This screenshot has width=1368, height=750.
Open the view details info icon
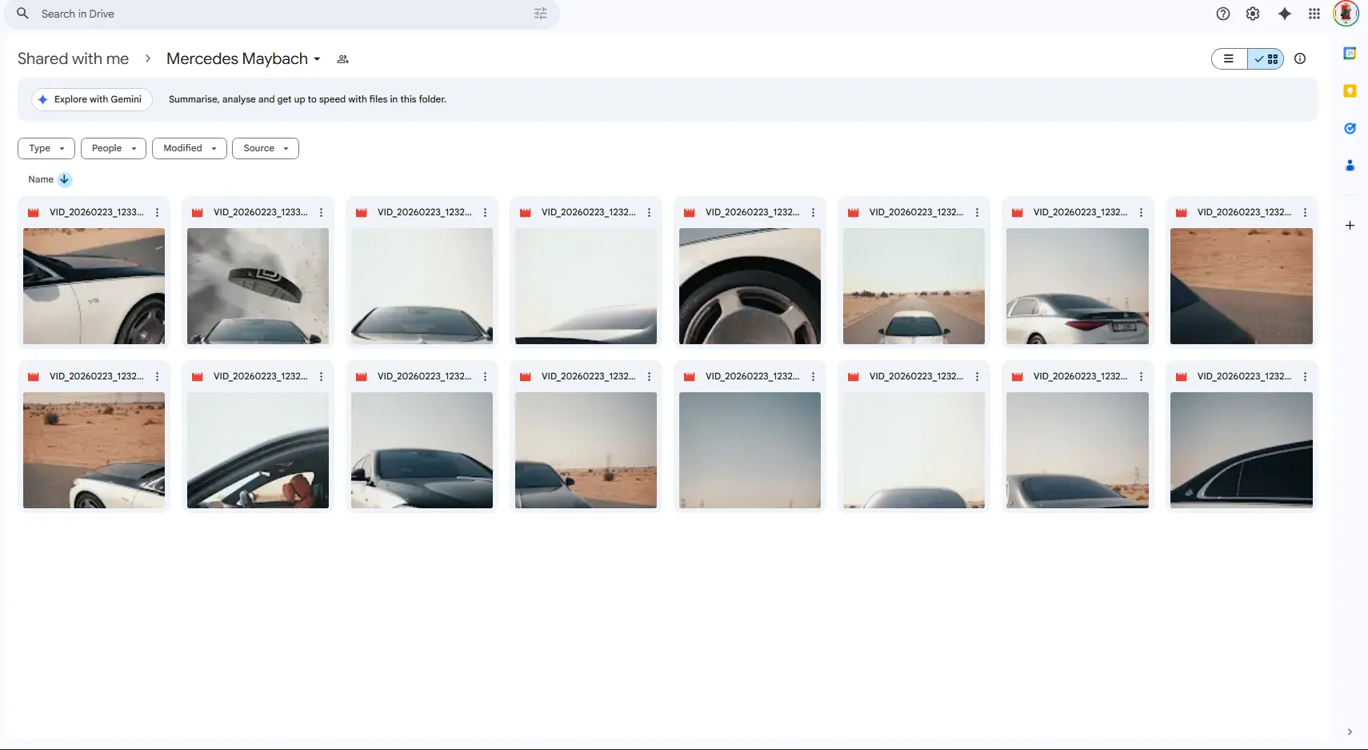[1300, 58]
